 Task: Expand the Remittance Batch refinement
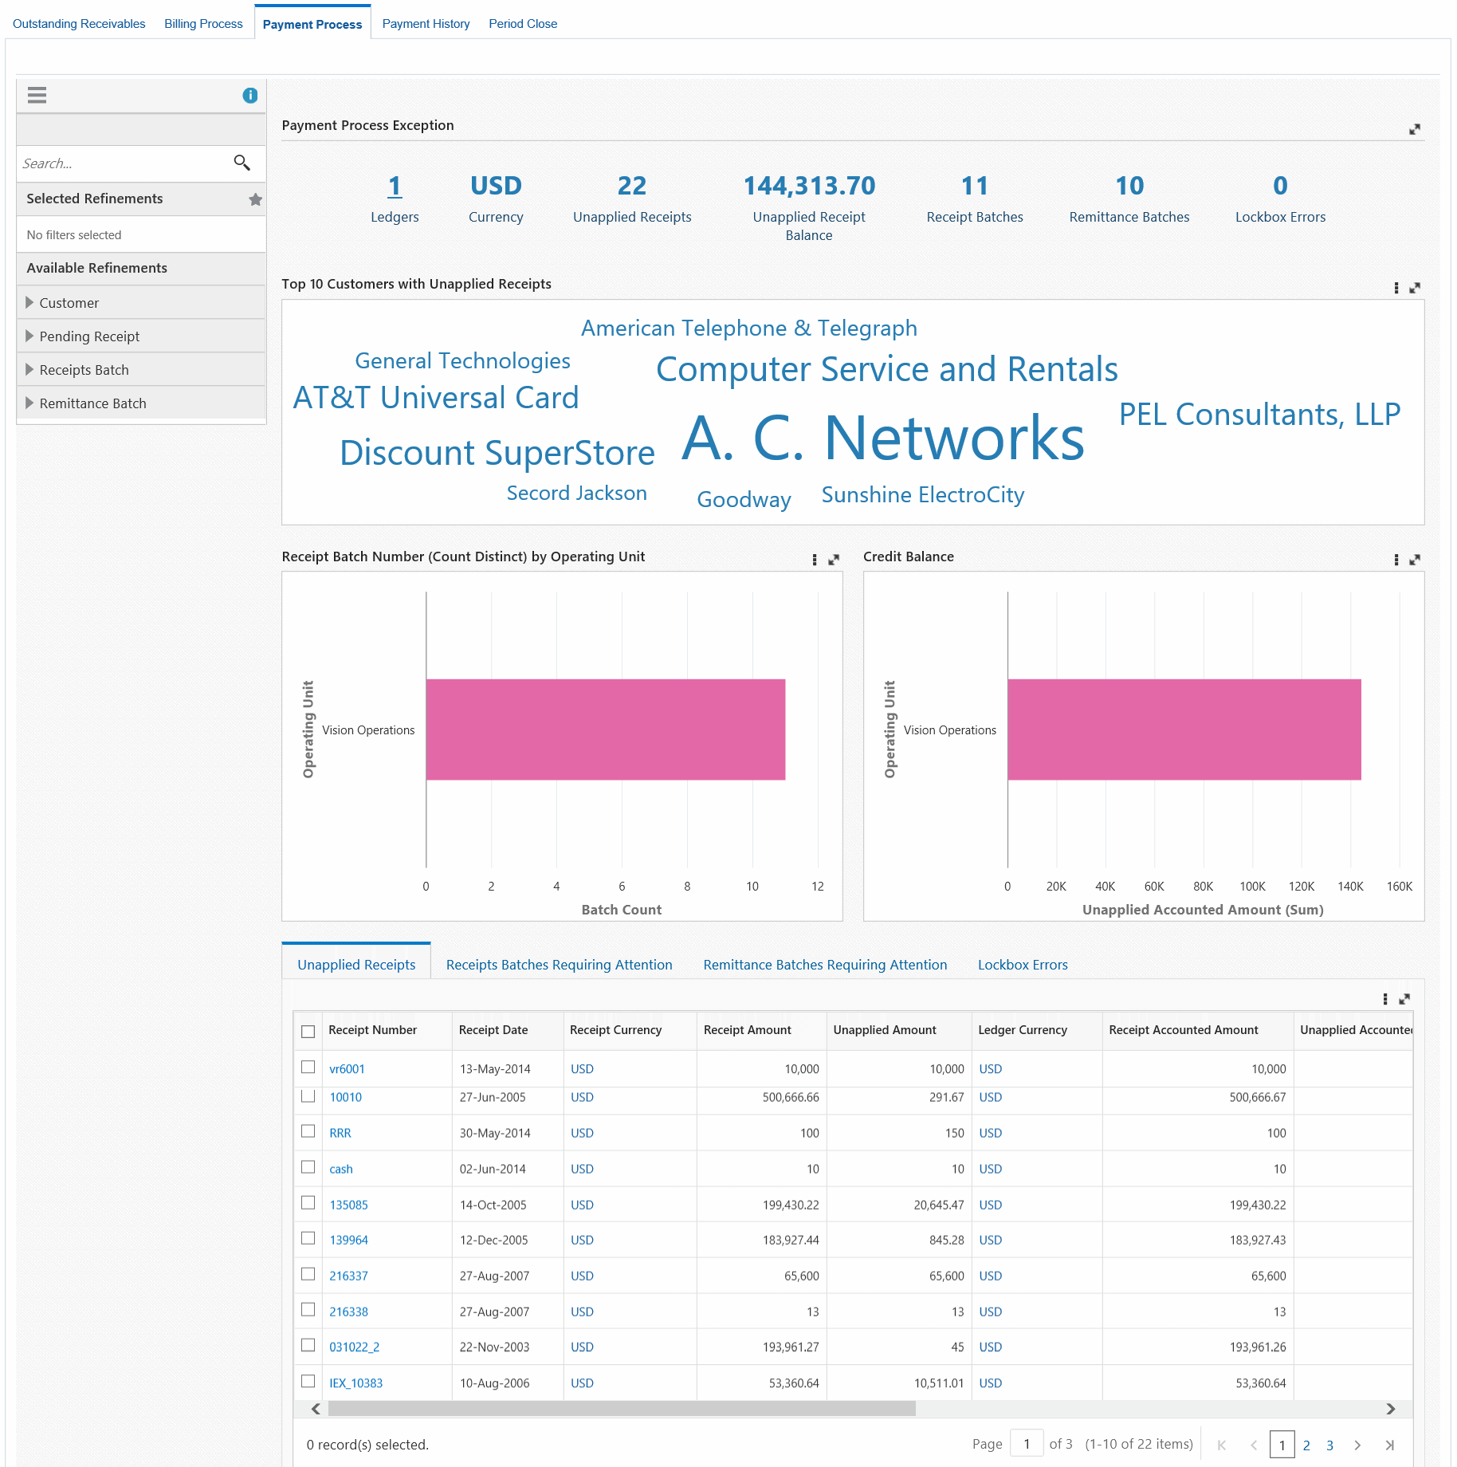click(29, 403)
